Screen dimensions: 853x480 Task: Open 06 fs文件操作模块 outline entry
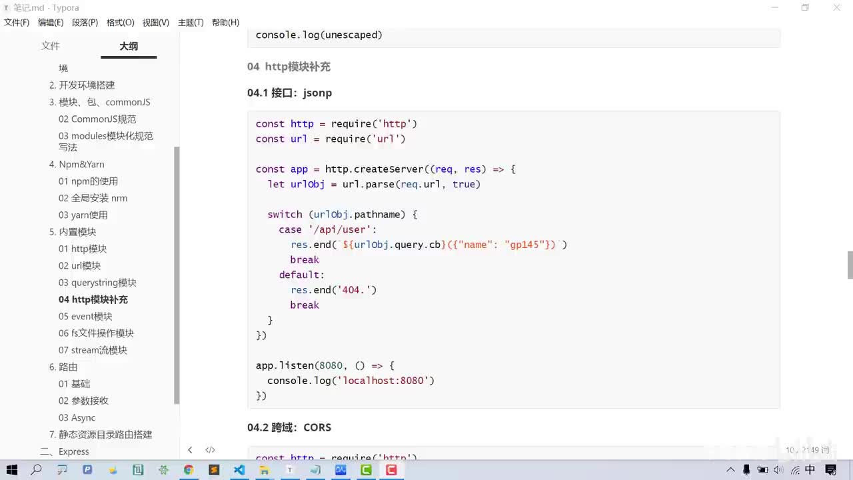click(96, 333)
